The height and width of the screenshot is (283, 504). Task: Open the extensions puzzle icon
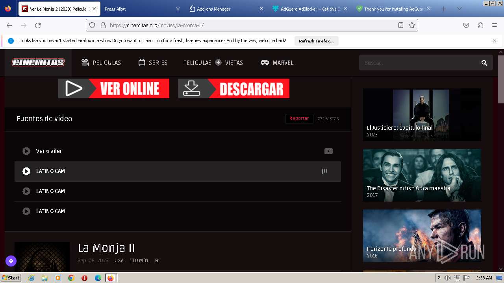(x=480, y=25)
